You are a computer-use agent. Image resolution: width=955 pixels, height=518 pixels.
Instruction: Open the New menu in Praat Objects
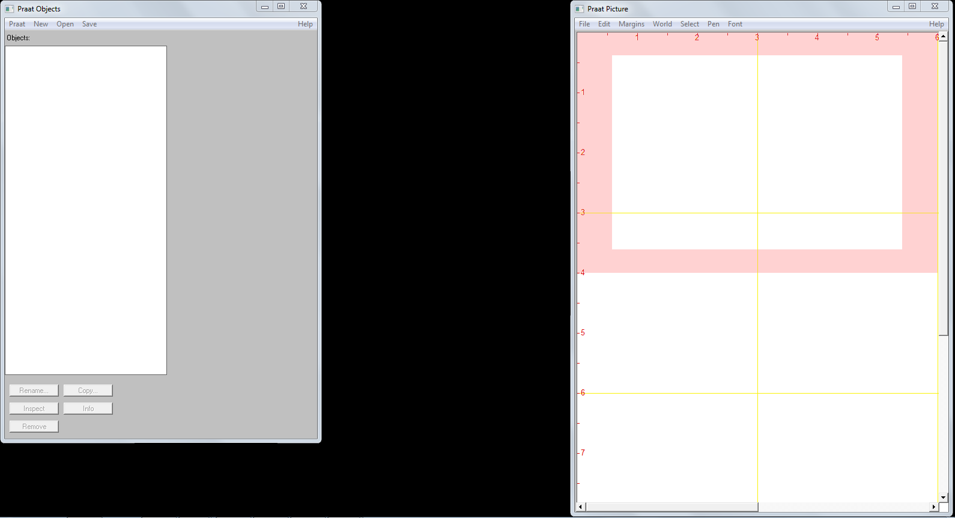pos(41,24)
